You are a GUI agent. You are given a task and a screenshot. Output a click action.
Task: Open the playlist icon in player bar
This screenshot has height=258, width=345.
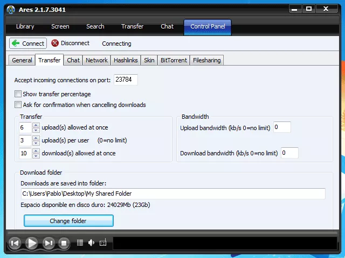click(80, 242)
